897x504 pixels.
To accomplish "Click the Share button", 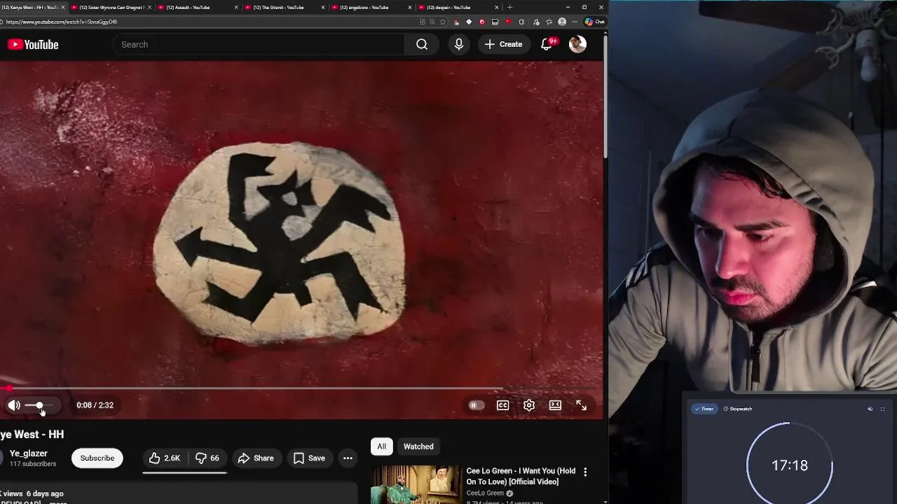I will (256, 458).
